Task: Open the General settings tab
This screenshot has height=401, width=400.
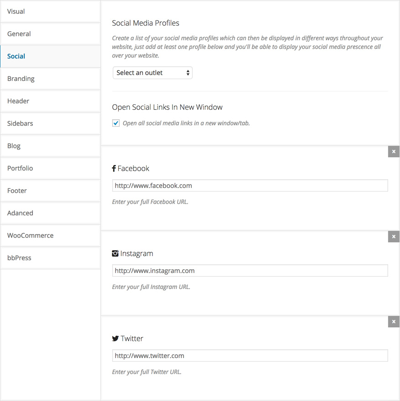Action: pyautogui.click(x=50, y=34)
